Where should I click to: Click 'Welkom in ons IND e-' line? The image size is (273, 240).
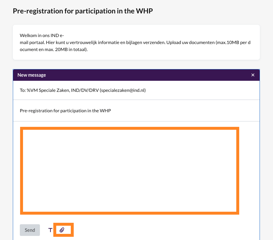(42, 35)
